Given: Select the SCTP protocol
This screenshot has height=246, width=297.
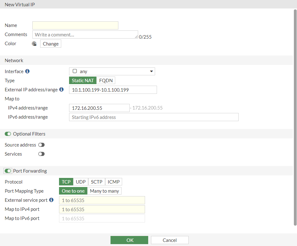Looking at the screenshot, I should click(97, 182).
